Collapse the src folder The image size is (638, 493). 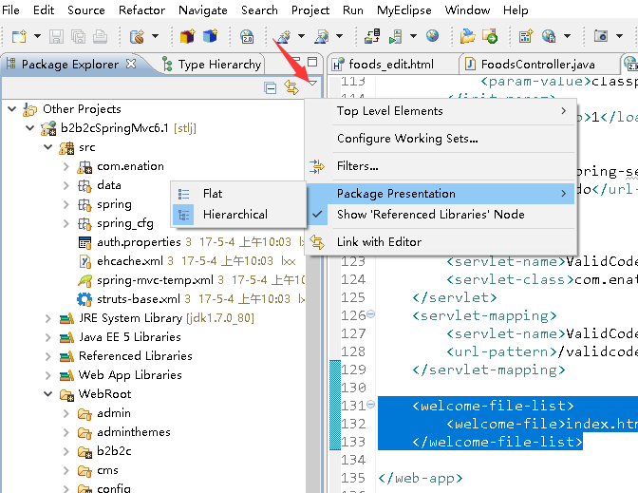tap(48, 147)
